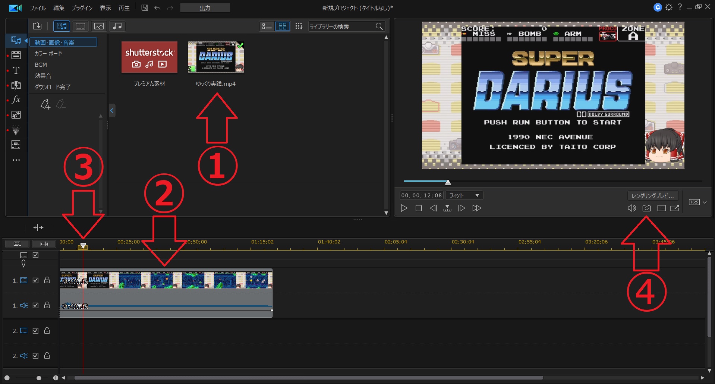Image resolution: width=715 pixels, height=384 pixels.
Task: Undo the last action
Action: coord(157,8)
